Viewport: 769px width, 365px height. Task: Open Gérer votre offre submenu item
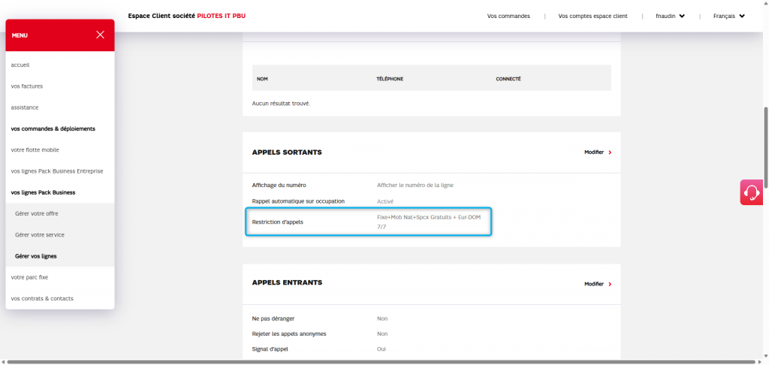[x=37, y=214]
